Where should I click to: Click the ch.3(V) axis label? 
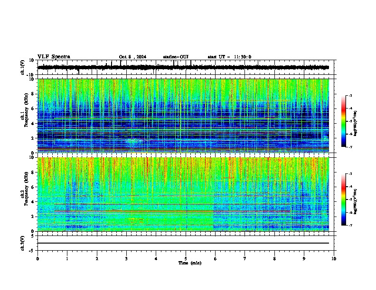pyautogui.click(x=23, y=244)
